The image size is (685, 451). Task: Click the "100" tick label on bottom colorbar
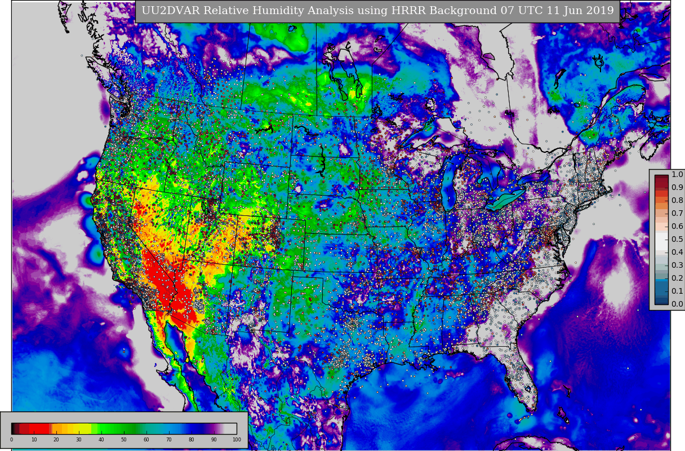(237, 440)
